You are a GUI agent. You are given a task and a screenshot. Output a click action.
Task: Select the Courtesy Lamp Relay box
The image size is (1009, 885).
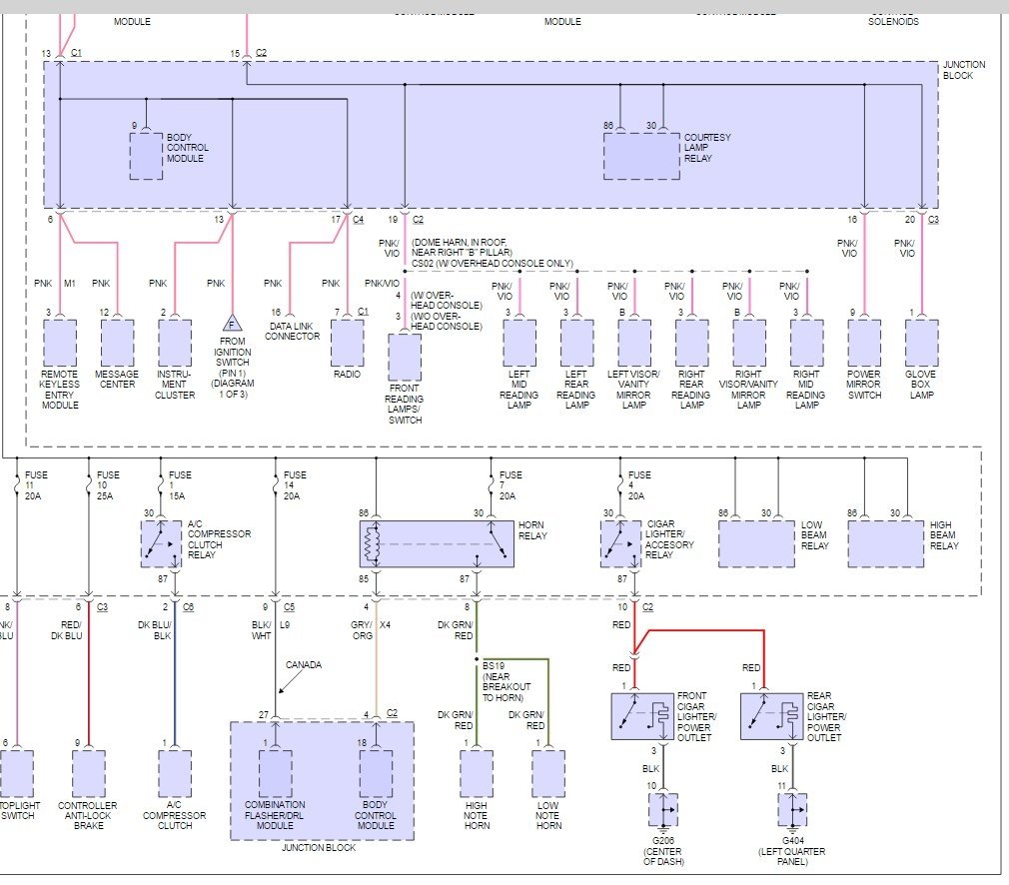[641, 156]
